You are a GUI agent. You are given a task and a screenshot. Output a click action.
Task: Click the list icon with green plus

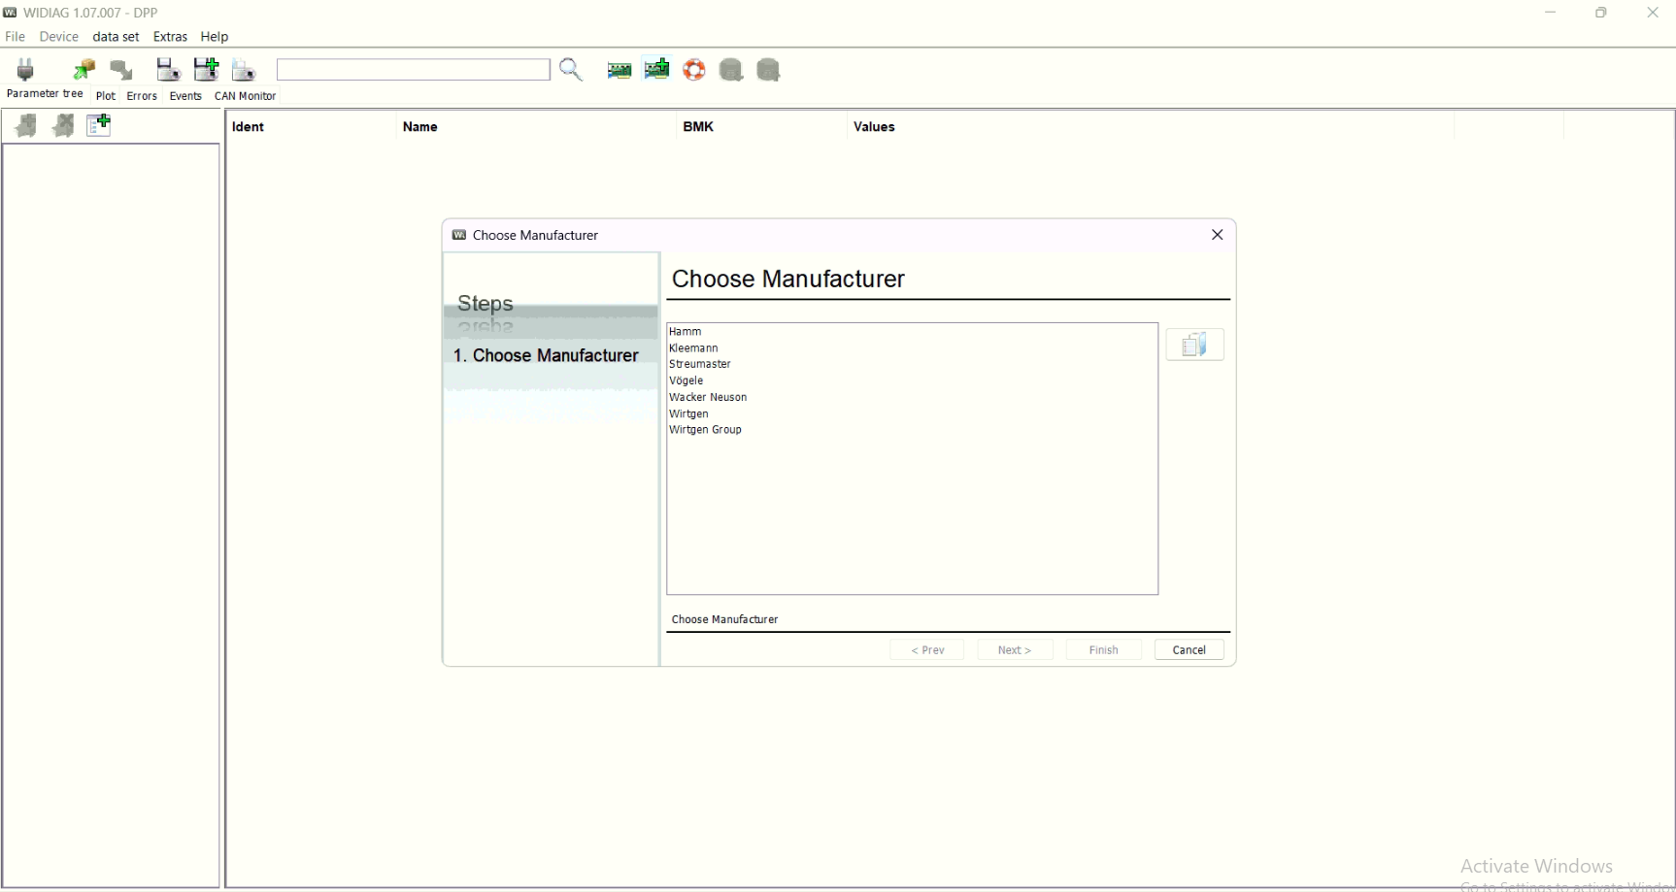click(x=99, y=125)
